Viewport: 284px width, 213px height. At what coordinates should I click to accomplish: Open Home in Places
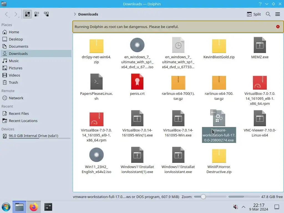(36, 32)
